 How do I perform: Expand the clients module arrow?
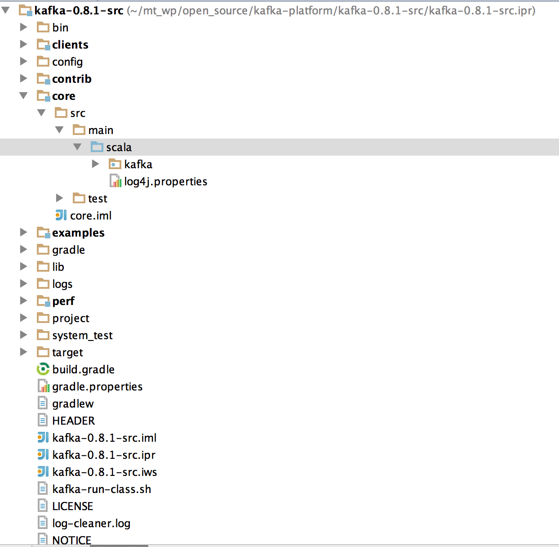[24, 44]
